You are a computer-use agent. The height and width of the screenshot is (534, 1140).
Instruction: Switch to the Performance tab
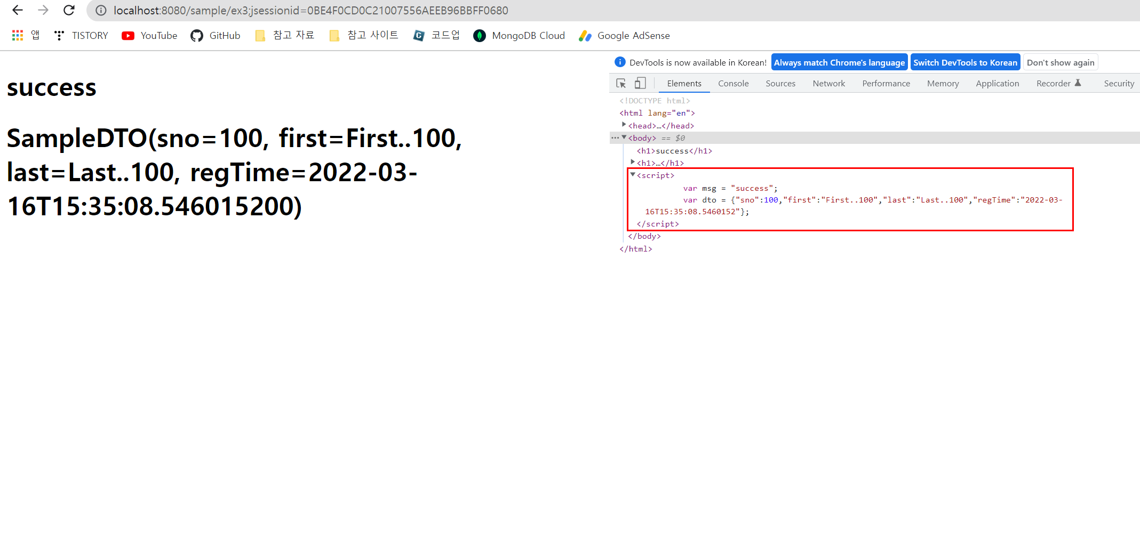[886, 83]
